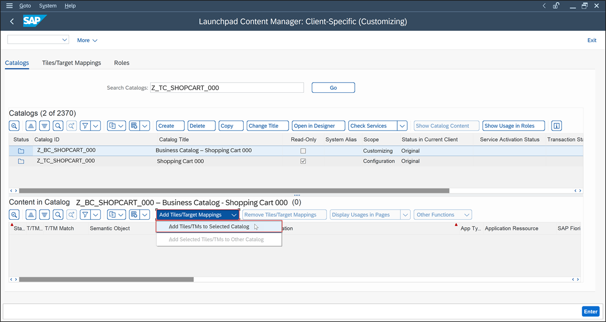The height and width of the screenshot is (322, 606).
Task: Click the find icon in Catalogs toolbar
Action: (58, 126)
